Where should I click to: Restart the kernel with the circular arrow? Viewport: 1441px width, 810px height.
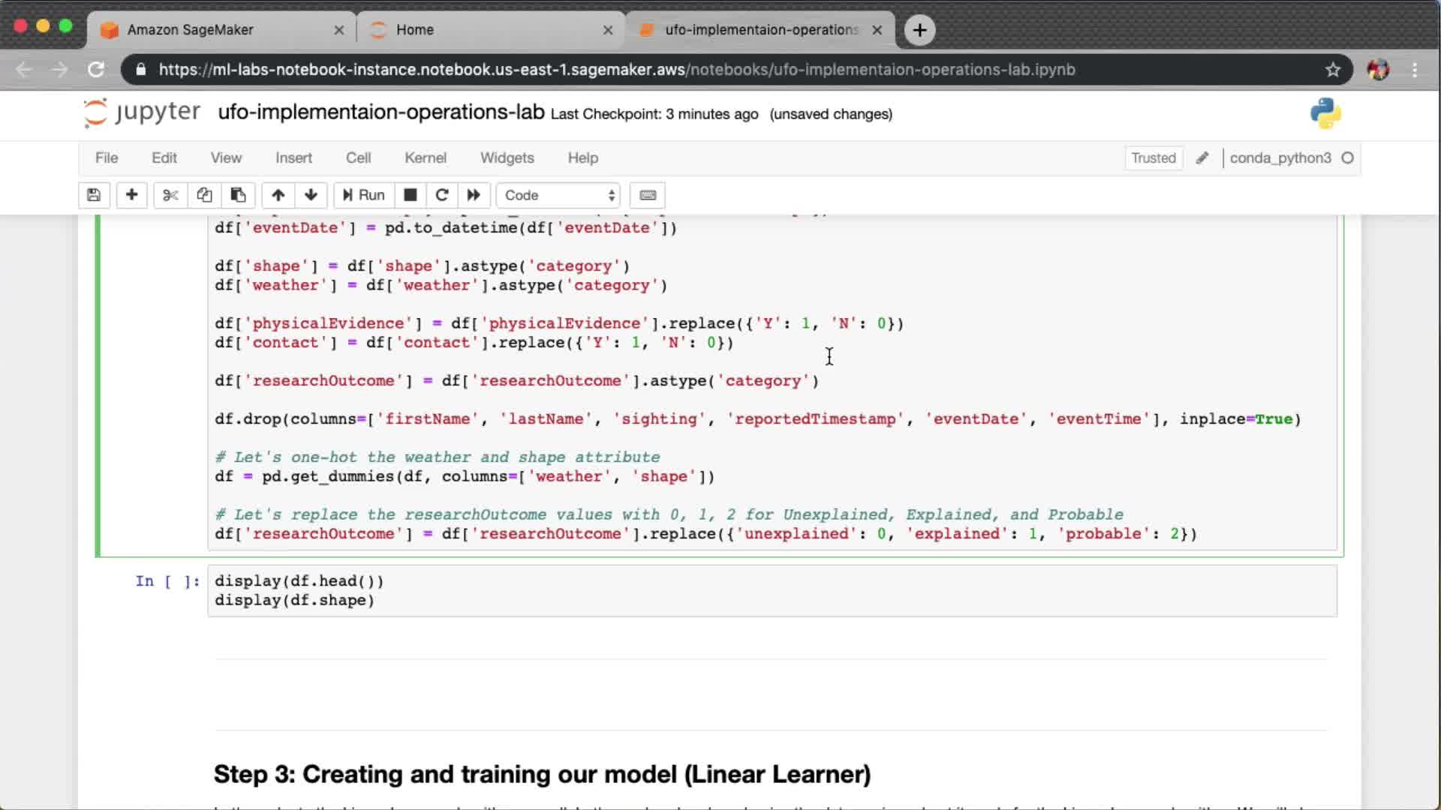tap(442, 195)
